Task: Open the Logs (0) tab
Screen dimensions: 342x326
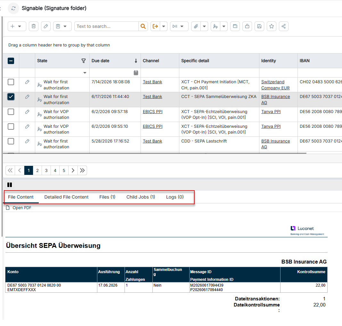Action: pyautogui.click(x=175, y=197)
